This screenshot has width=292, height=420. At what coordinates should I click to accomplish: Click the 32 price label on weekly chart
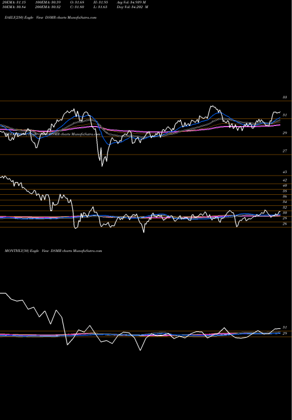(284, 208)
